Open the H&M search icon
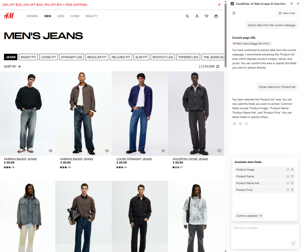This screenshot has height=252, width=301. coord(188,16)
